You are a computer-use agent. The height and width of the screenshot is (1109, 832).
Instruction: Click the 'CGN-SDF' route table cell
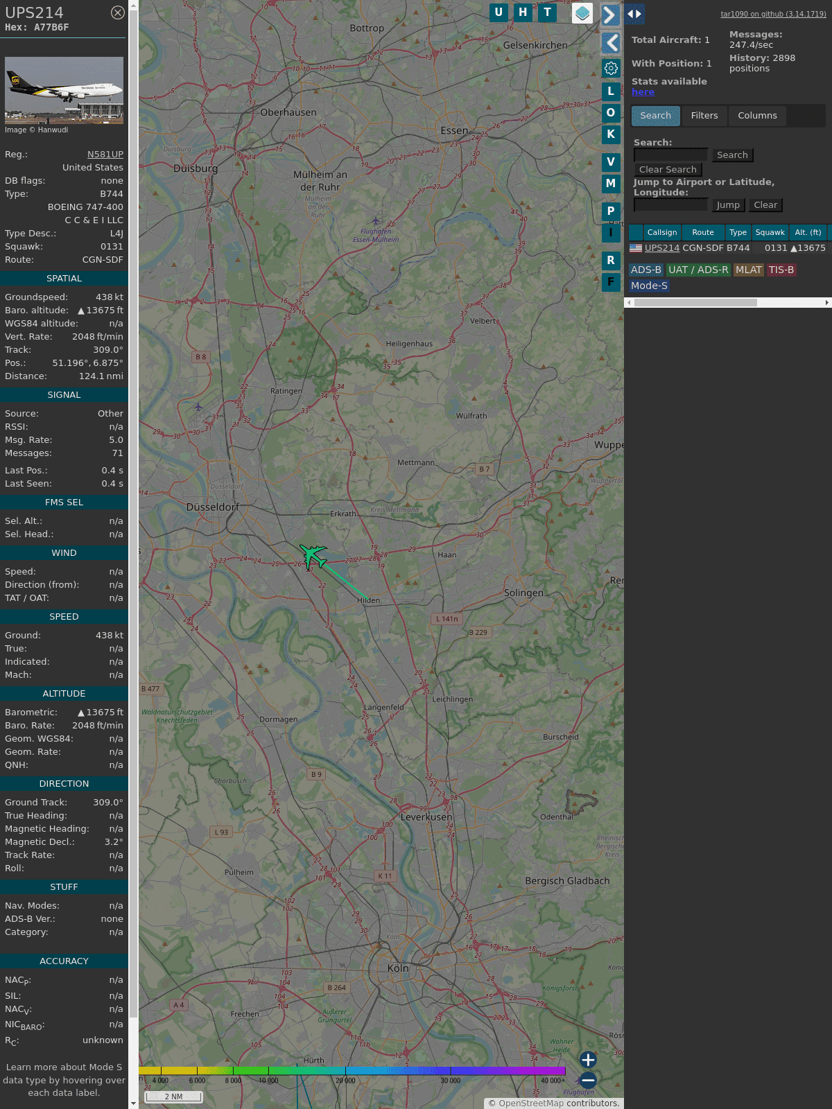[703, 248]
